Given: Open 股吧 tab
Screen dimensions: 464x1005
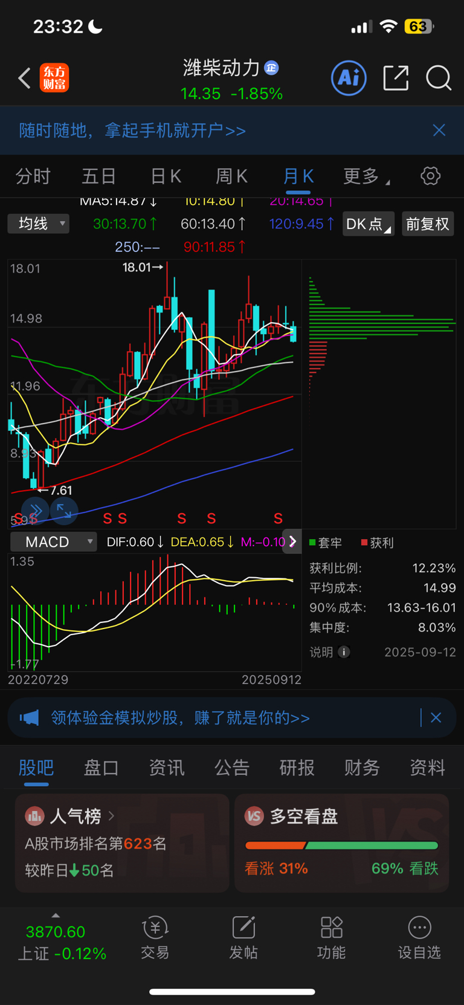Looking at the screenshot, I should 36,767.
